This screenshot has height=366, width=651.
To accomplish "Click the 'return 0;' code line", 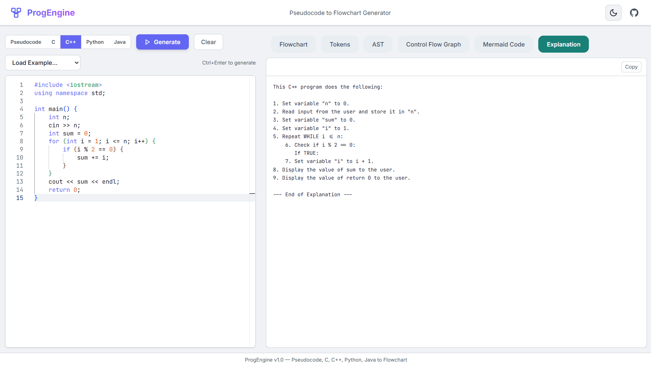I will (x=65, y=190).
